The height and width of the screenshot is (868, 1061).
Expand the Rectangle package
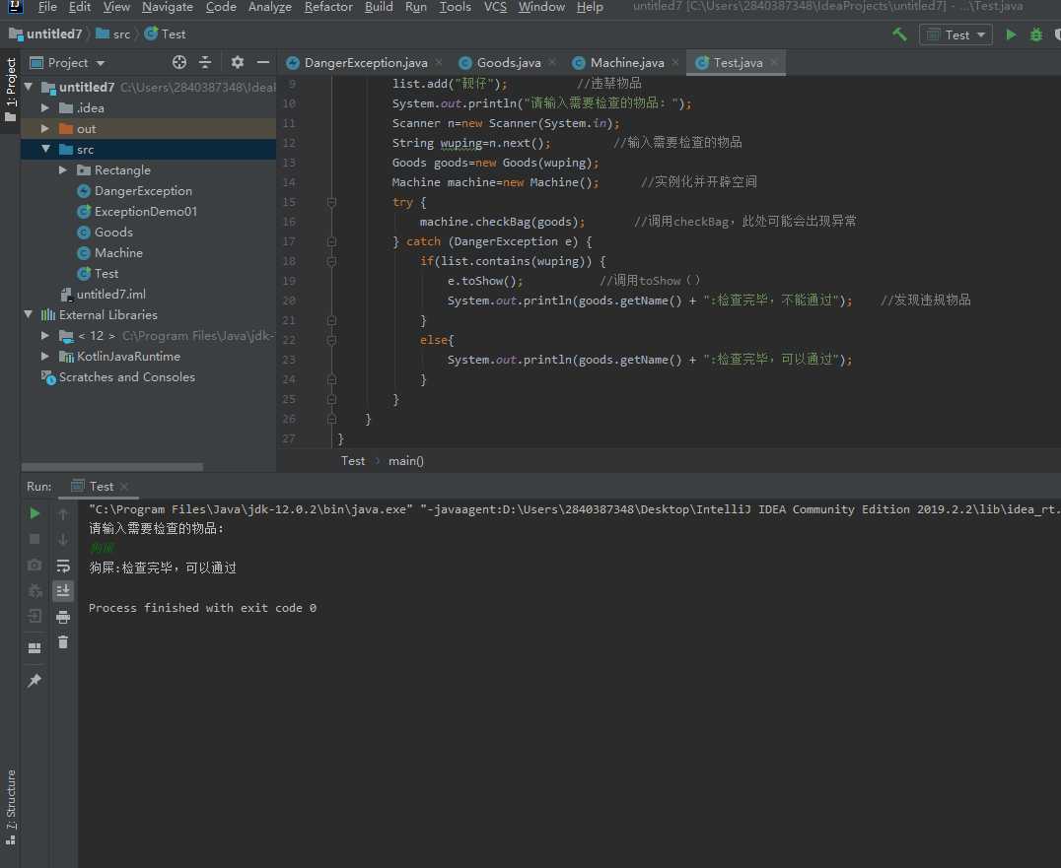point(63,170)
